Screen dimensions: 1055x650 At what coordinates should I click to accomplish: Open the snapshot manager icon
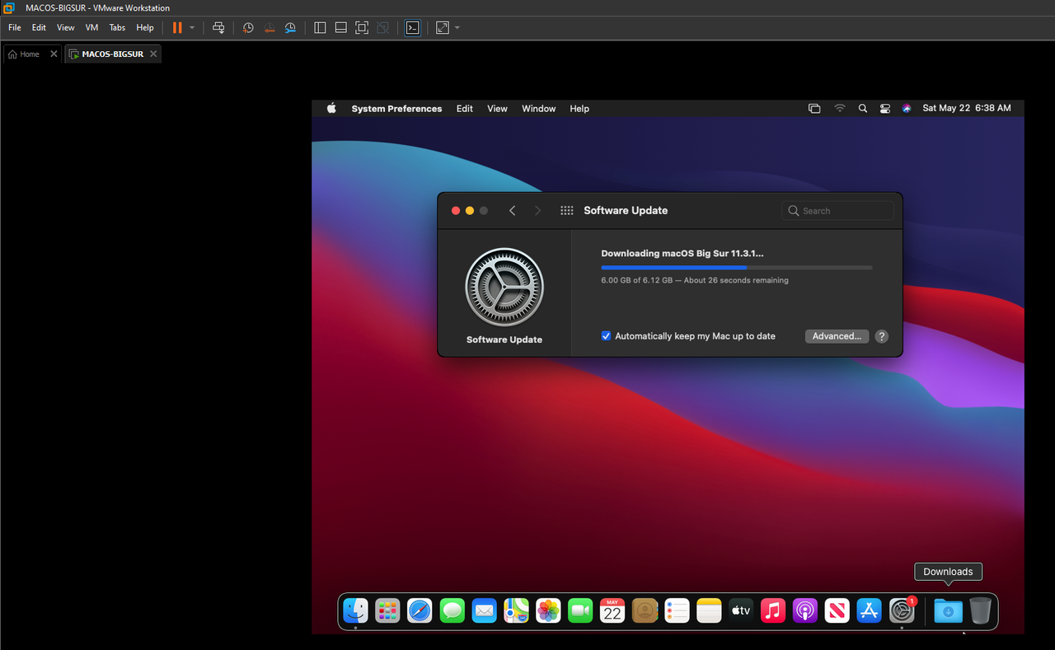tap(290, 27)
